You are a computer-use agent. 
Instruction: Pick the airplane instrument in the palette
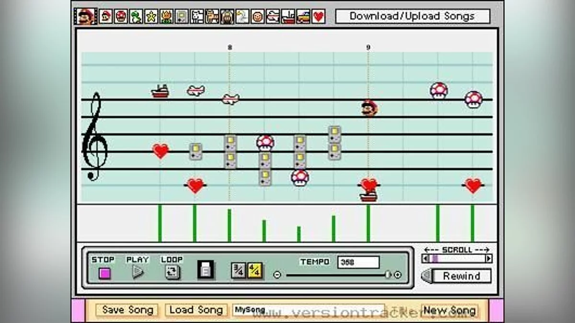click(x=273, y=17)
